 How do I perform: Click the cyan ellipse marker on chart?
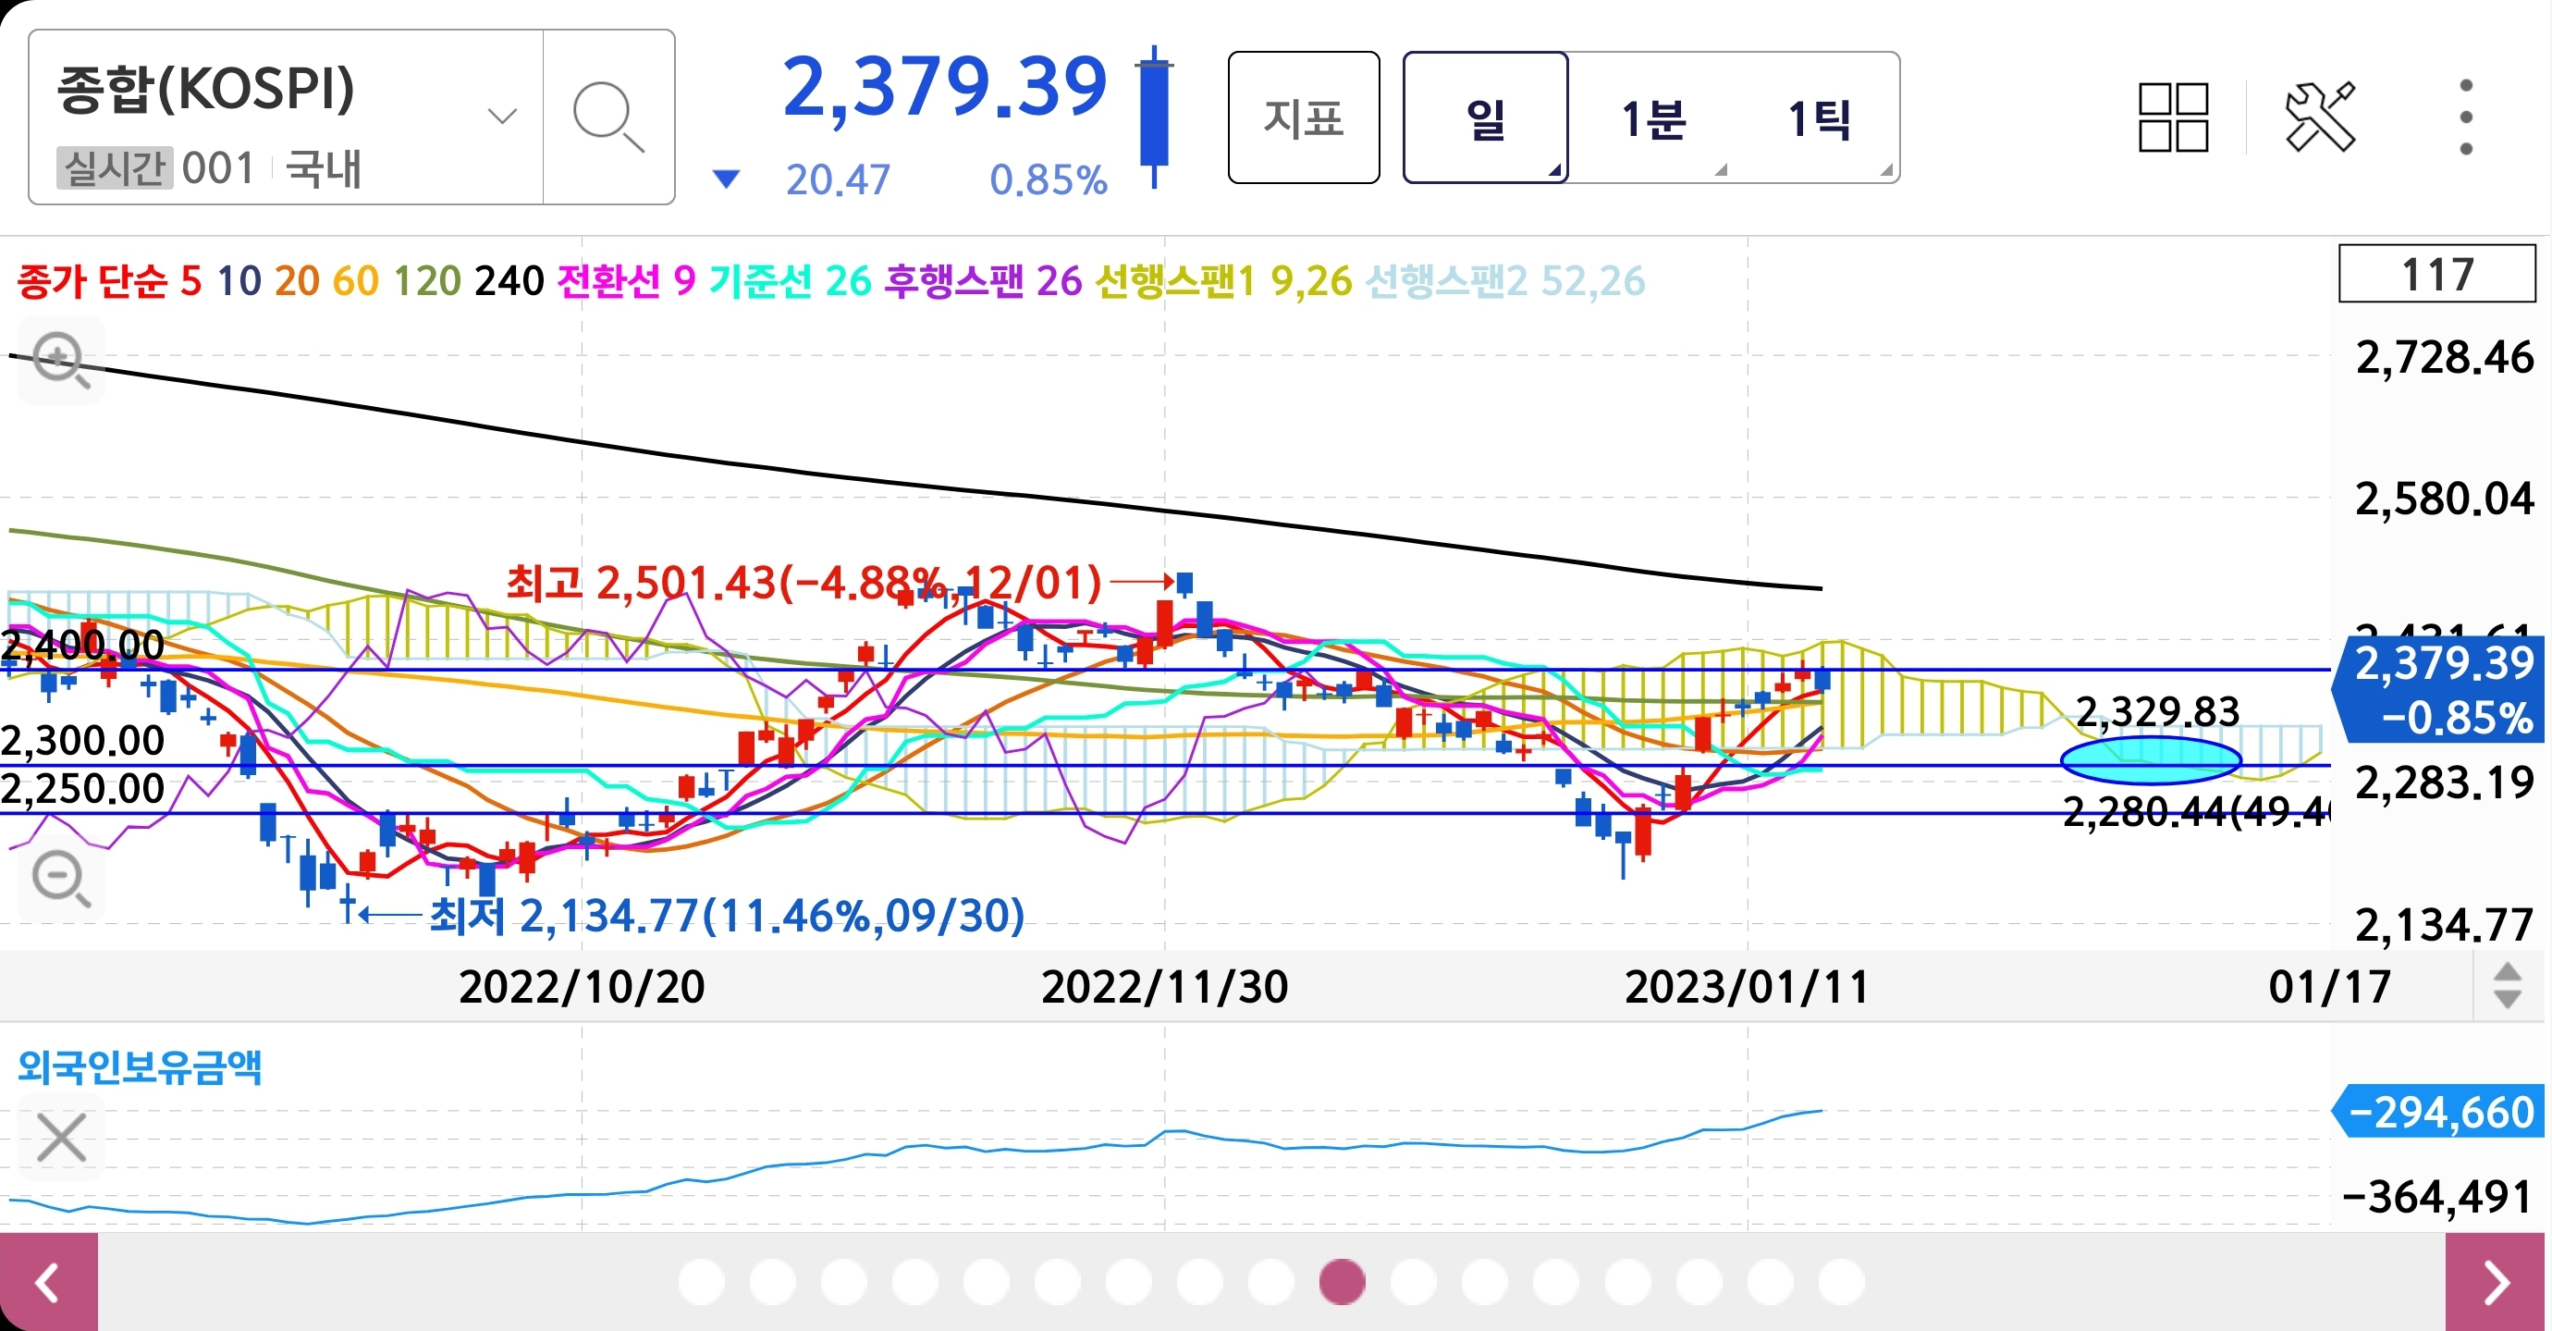(x=2150, y=760)
